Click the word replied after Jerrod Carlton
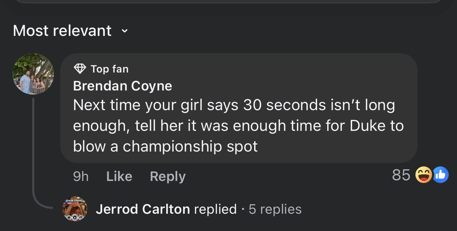Viewport: 457px width, 231px height. point(215,209)
